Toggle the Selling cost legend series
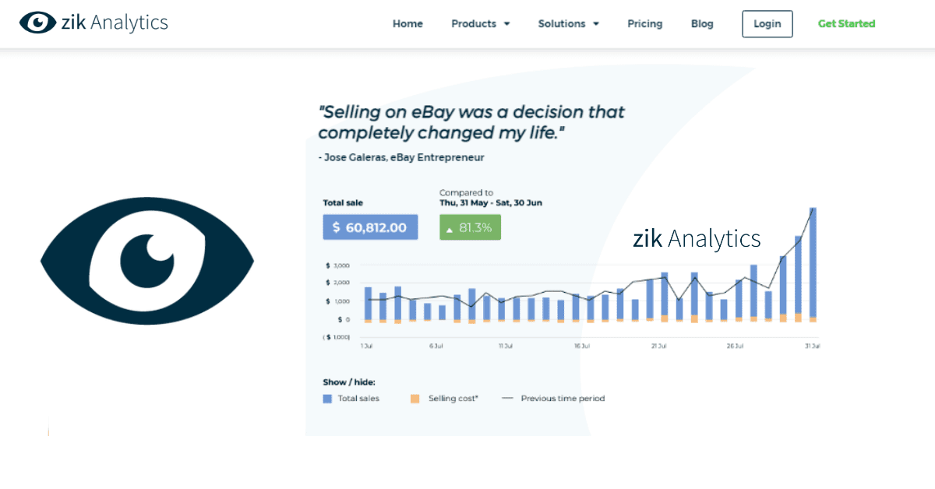 click(x=444, y=398)
